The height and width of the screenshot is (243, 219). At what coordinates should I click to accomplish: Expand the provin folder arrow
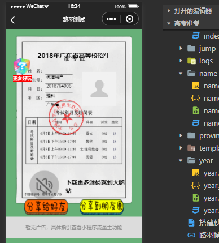point(181,135)
